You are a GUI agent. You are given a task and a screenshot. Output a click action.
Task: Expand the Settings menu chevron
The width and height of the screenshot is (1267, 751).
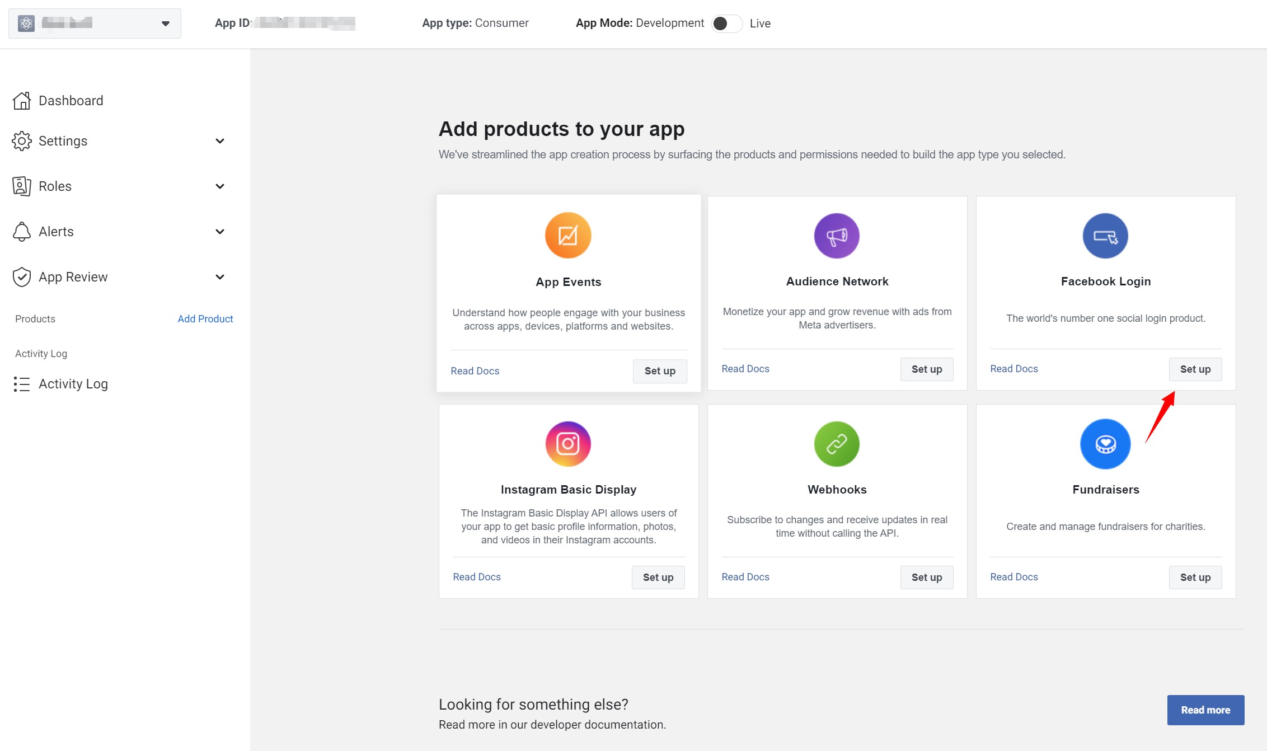(x=220, y=141)
